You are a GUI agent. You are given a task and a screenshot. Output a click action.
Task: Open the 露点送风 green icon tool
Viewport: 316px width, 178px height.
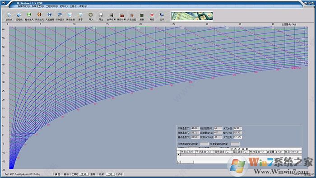click(x=29, y=16)
